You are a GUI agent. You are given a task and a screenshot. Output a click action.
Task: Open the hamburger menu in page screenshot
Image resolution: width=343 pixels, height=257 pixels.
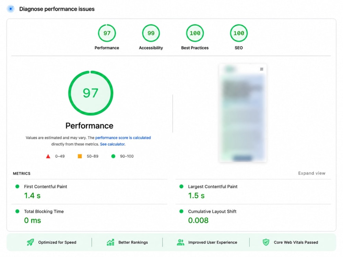262,69
